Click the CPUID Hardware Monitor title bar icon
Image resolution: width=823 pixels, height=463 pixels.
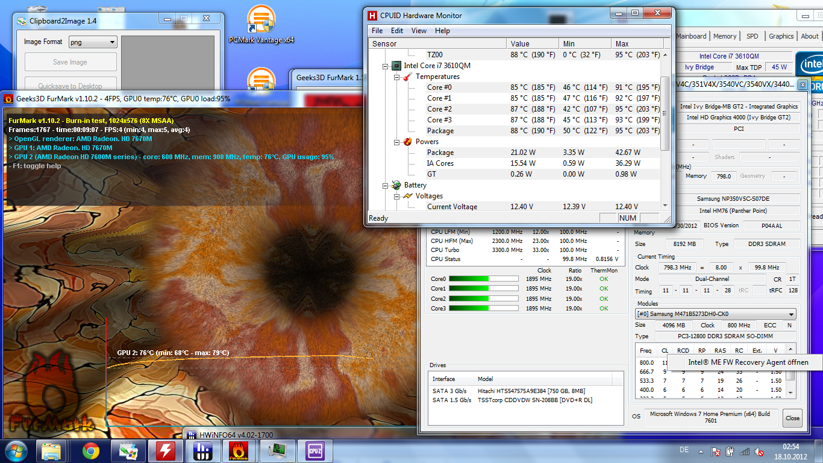coord(372,16)
